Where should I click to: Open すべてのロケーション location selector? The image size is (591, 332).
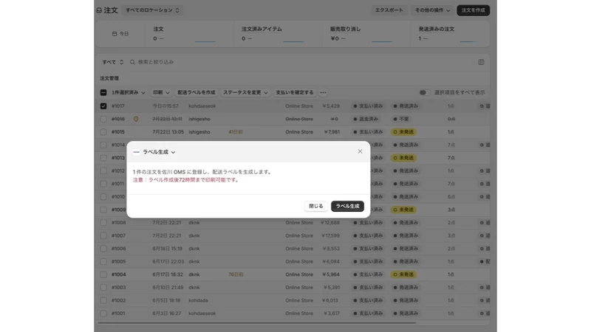(152, 10)
